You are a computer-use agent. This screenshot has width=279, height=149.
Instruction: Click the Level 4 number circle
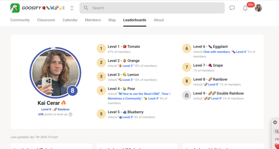pyautogui.click(x=101, y=91)
